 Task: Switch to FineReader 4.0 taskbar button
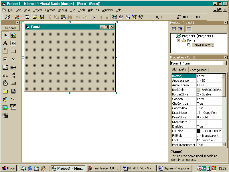(104, 168)
